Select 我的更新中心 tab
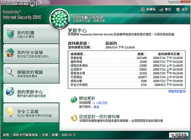This screenshot has width=191, height=140. [31, 93]
